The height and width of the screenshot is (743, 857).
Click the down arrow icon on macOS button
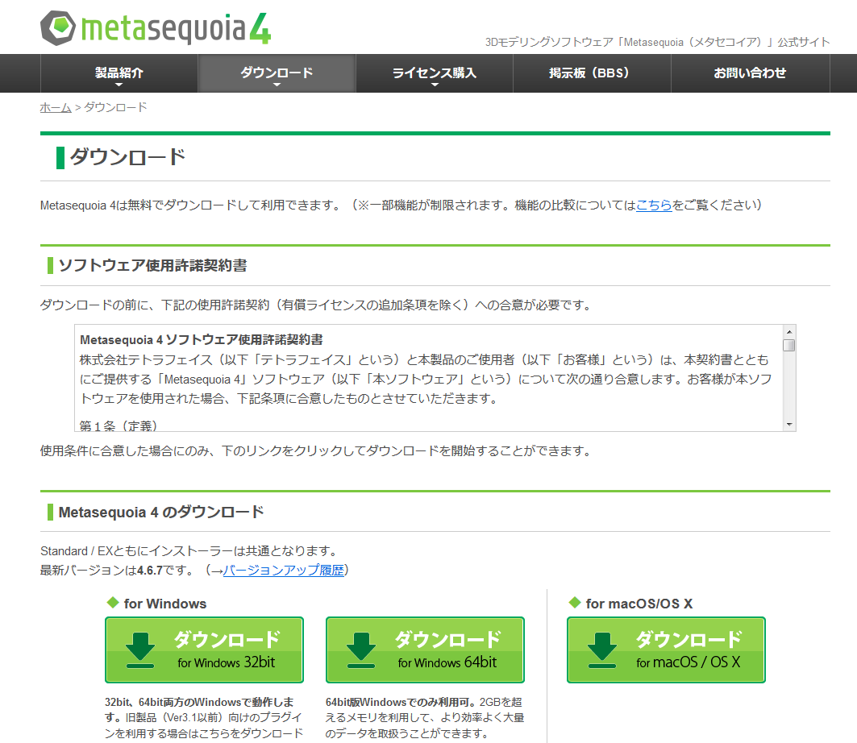point(601,650)
